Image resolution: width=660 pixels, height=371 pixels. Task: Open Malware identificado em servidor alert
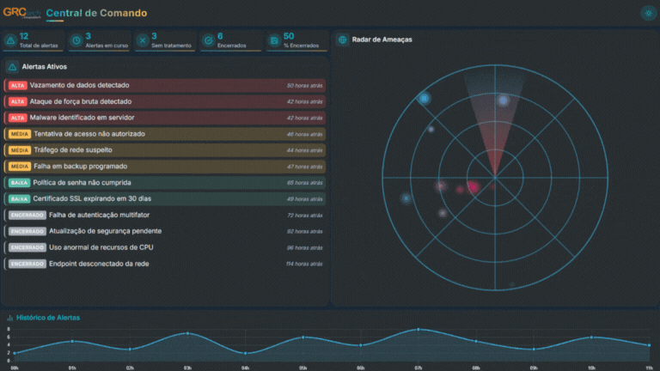pos(82,118)
